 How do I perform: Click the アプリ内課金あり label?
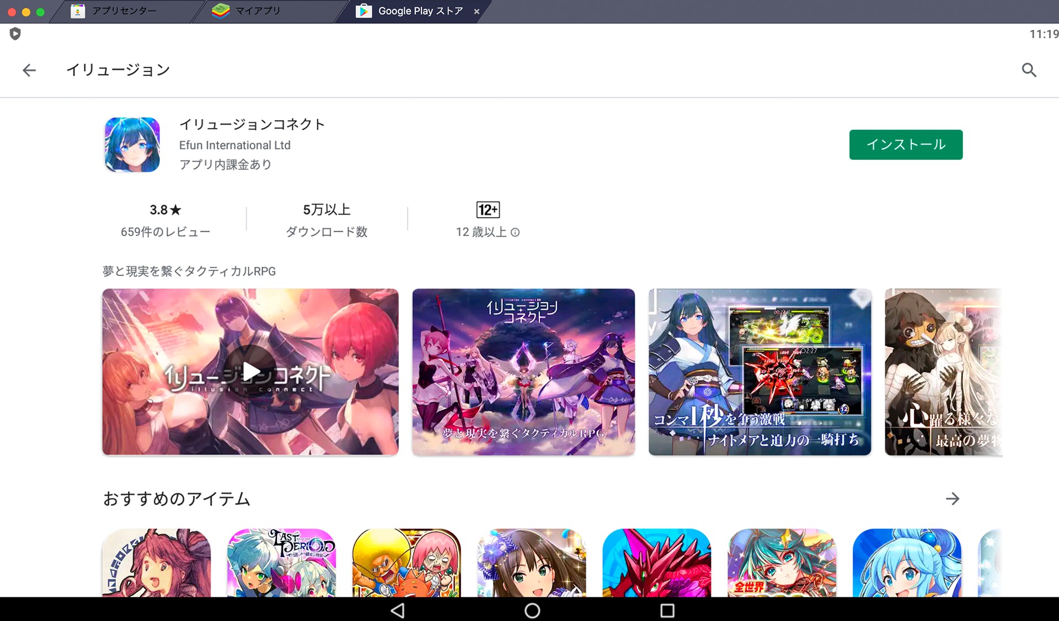click(x=225, y=164)
